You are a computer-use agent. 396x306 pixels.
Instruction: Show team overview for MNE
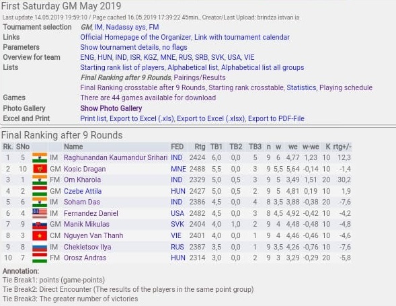point(167,57)
